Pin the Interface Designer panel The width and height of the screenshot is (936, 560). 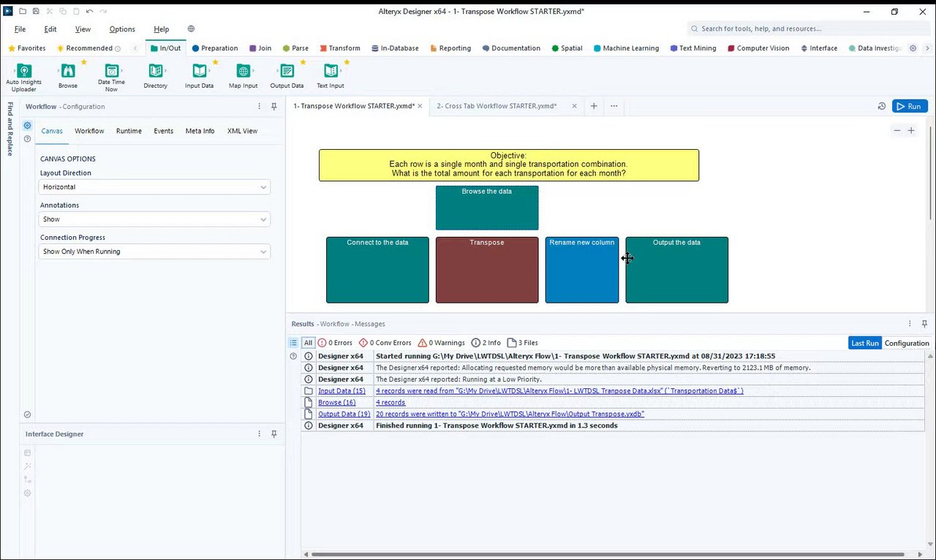pyautogui.click(x=274, y=434)
